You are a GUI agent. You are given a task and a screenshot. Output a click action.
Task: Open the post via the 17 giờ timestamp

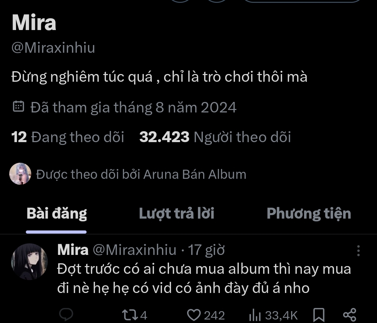(x=206, y=250)
